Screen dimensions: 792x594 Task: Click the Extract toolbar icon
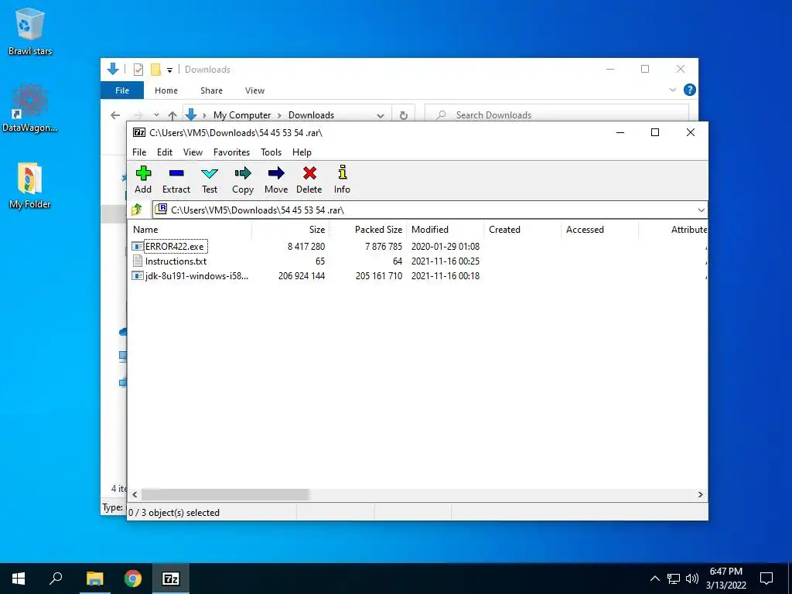pyautogui.click(x=176, y=174)
